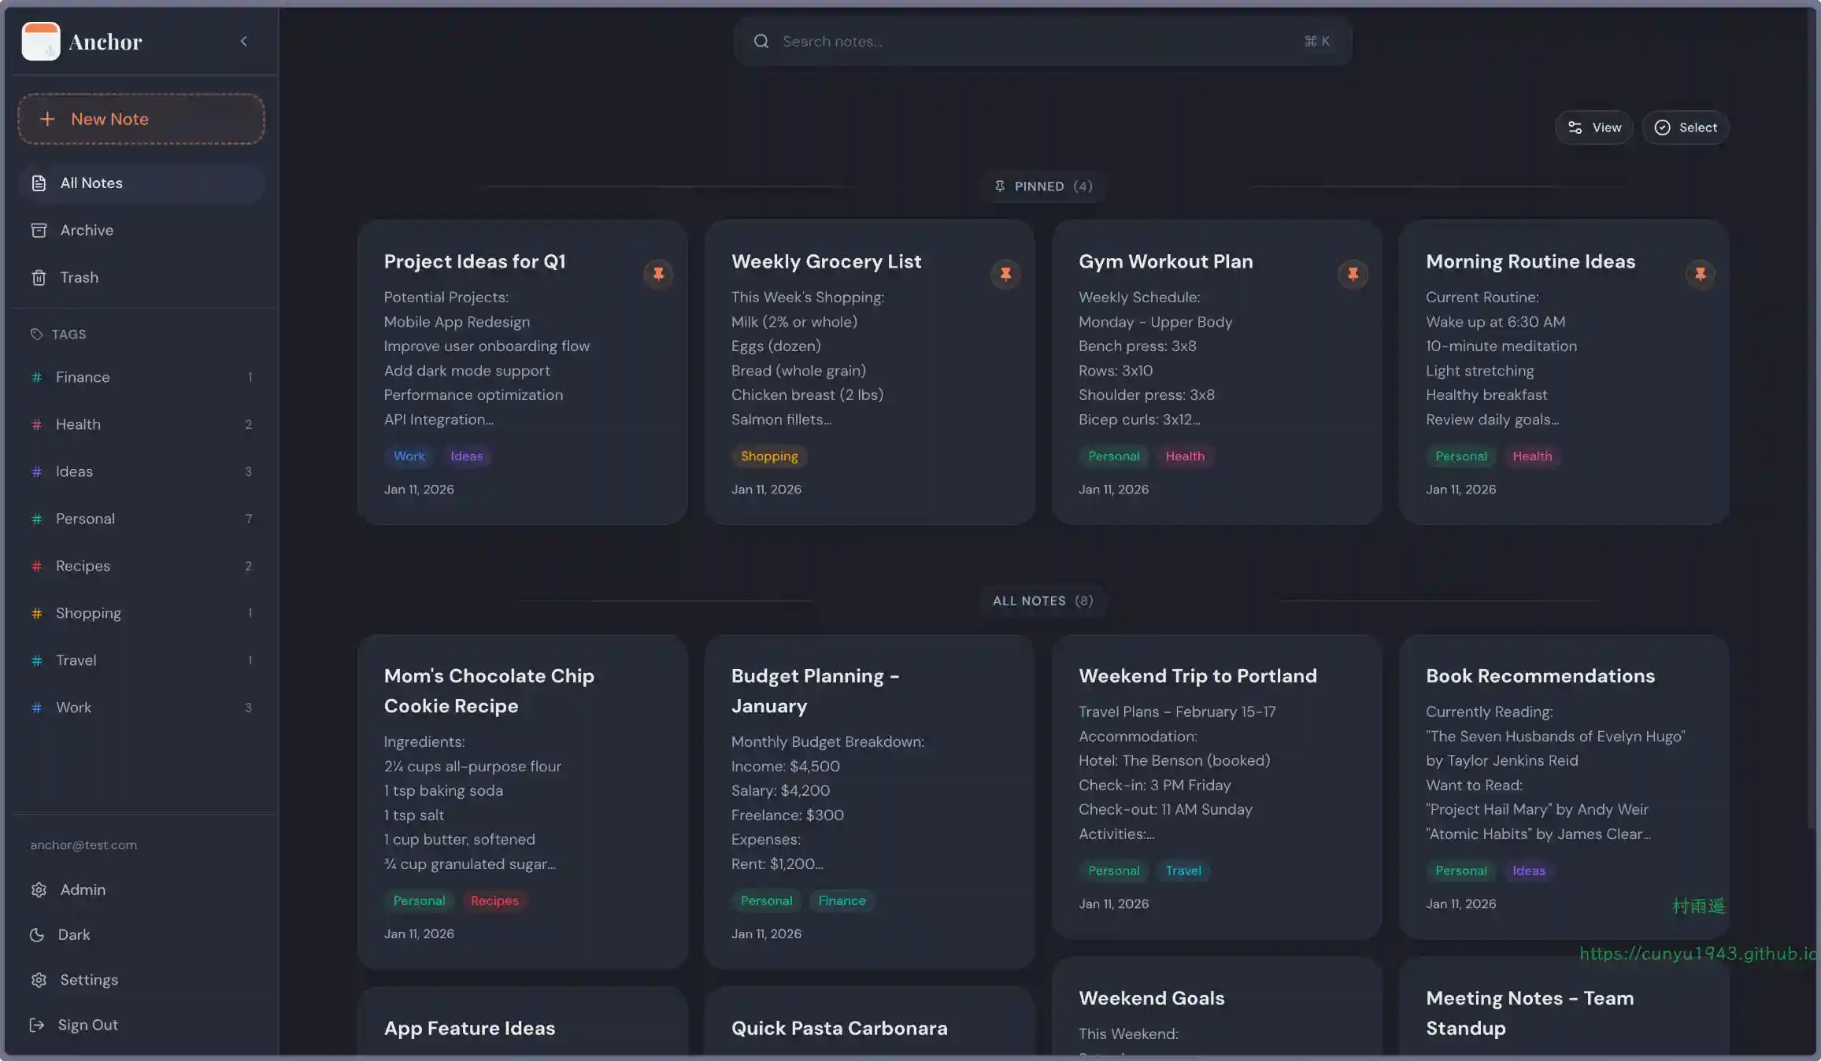Unpin the Gym Workout Plan note

[1353, 274]
